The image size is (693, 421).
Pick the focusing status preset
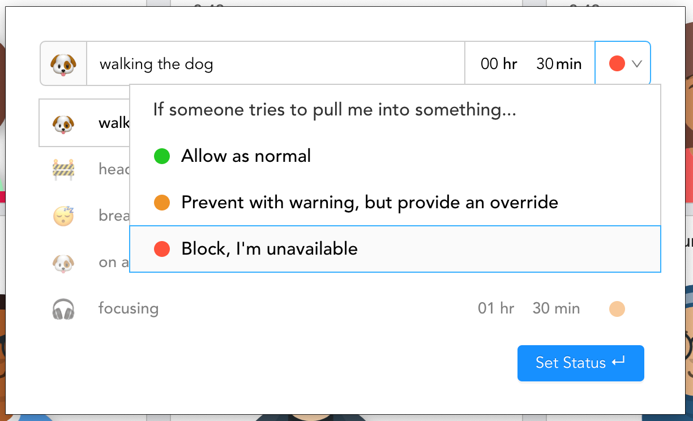(129, 309)
